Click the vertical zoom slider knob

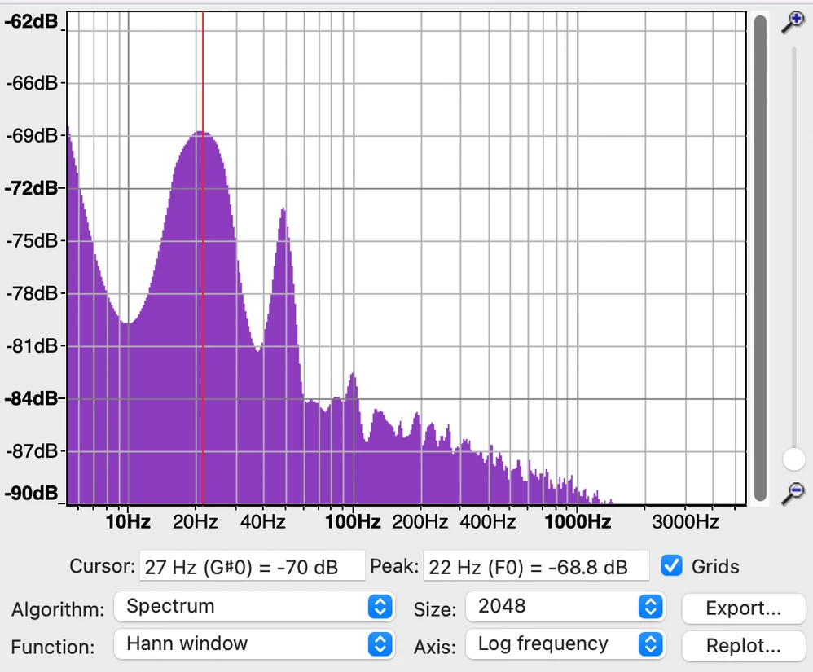pos(793,459)
